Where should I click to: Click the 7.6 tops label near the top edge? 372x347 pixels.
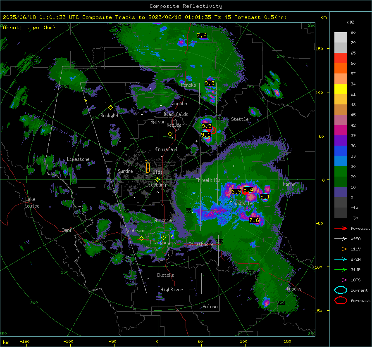pyautogui.click(x=202, y=35)
